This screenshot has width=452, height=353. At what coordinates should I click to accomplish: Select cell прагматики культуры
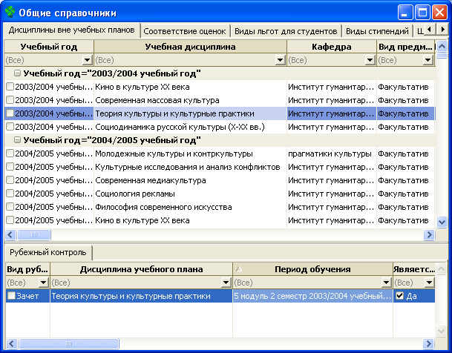332,154
